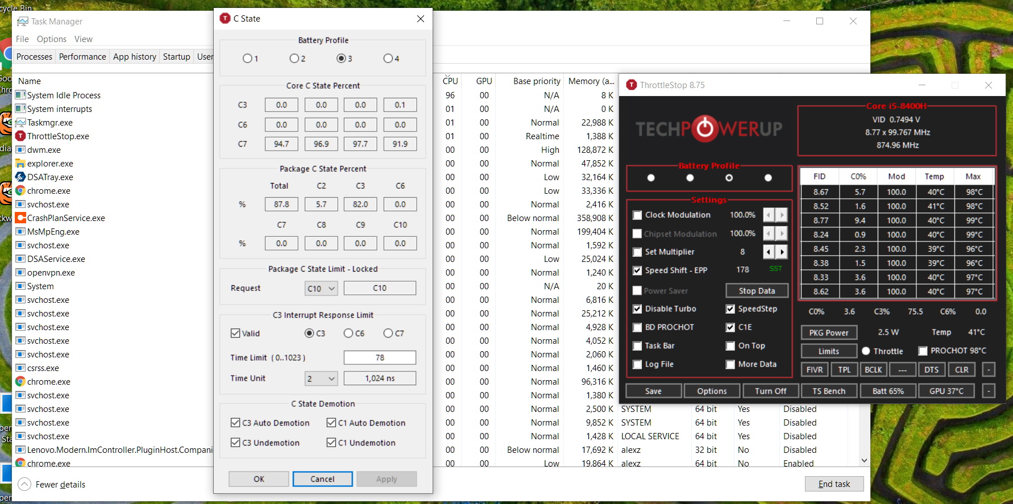Click the TechPowerUp logo in ThrottleStop

click(709, 129)
